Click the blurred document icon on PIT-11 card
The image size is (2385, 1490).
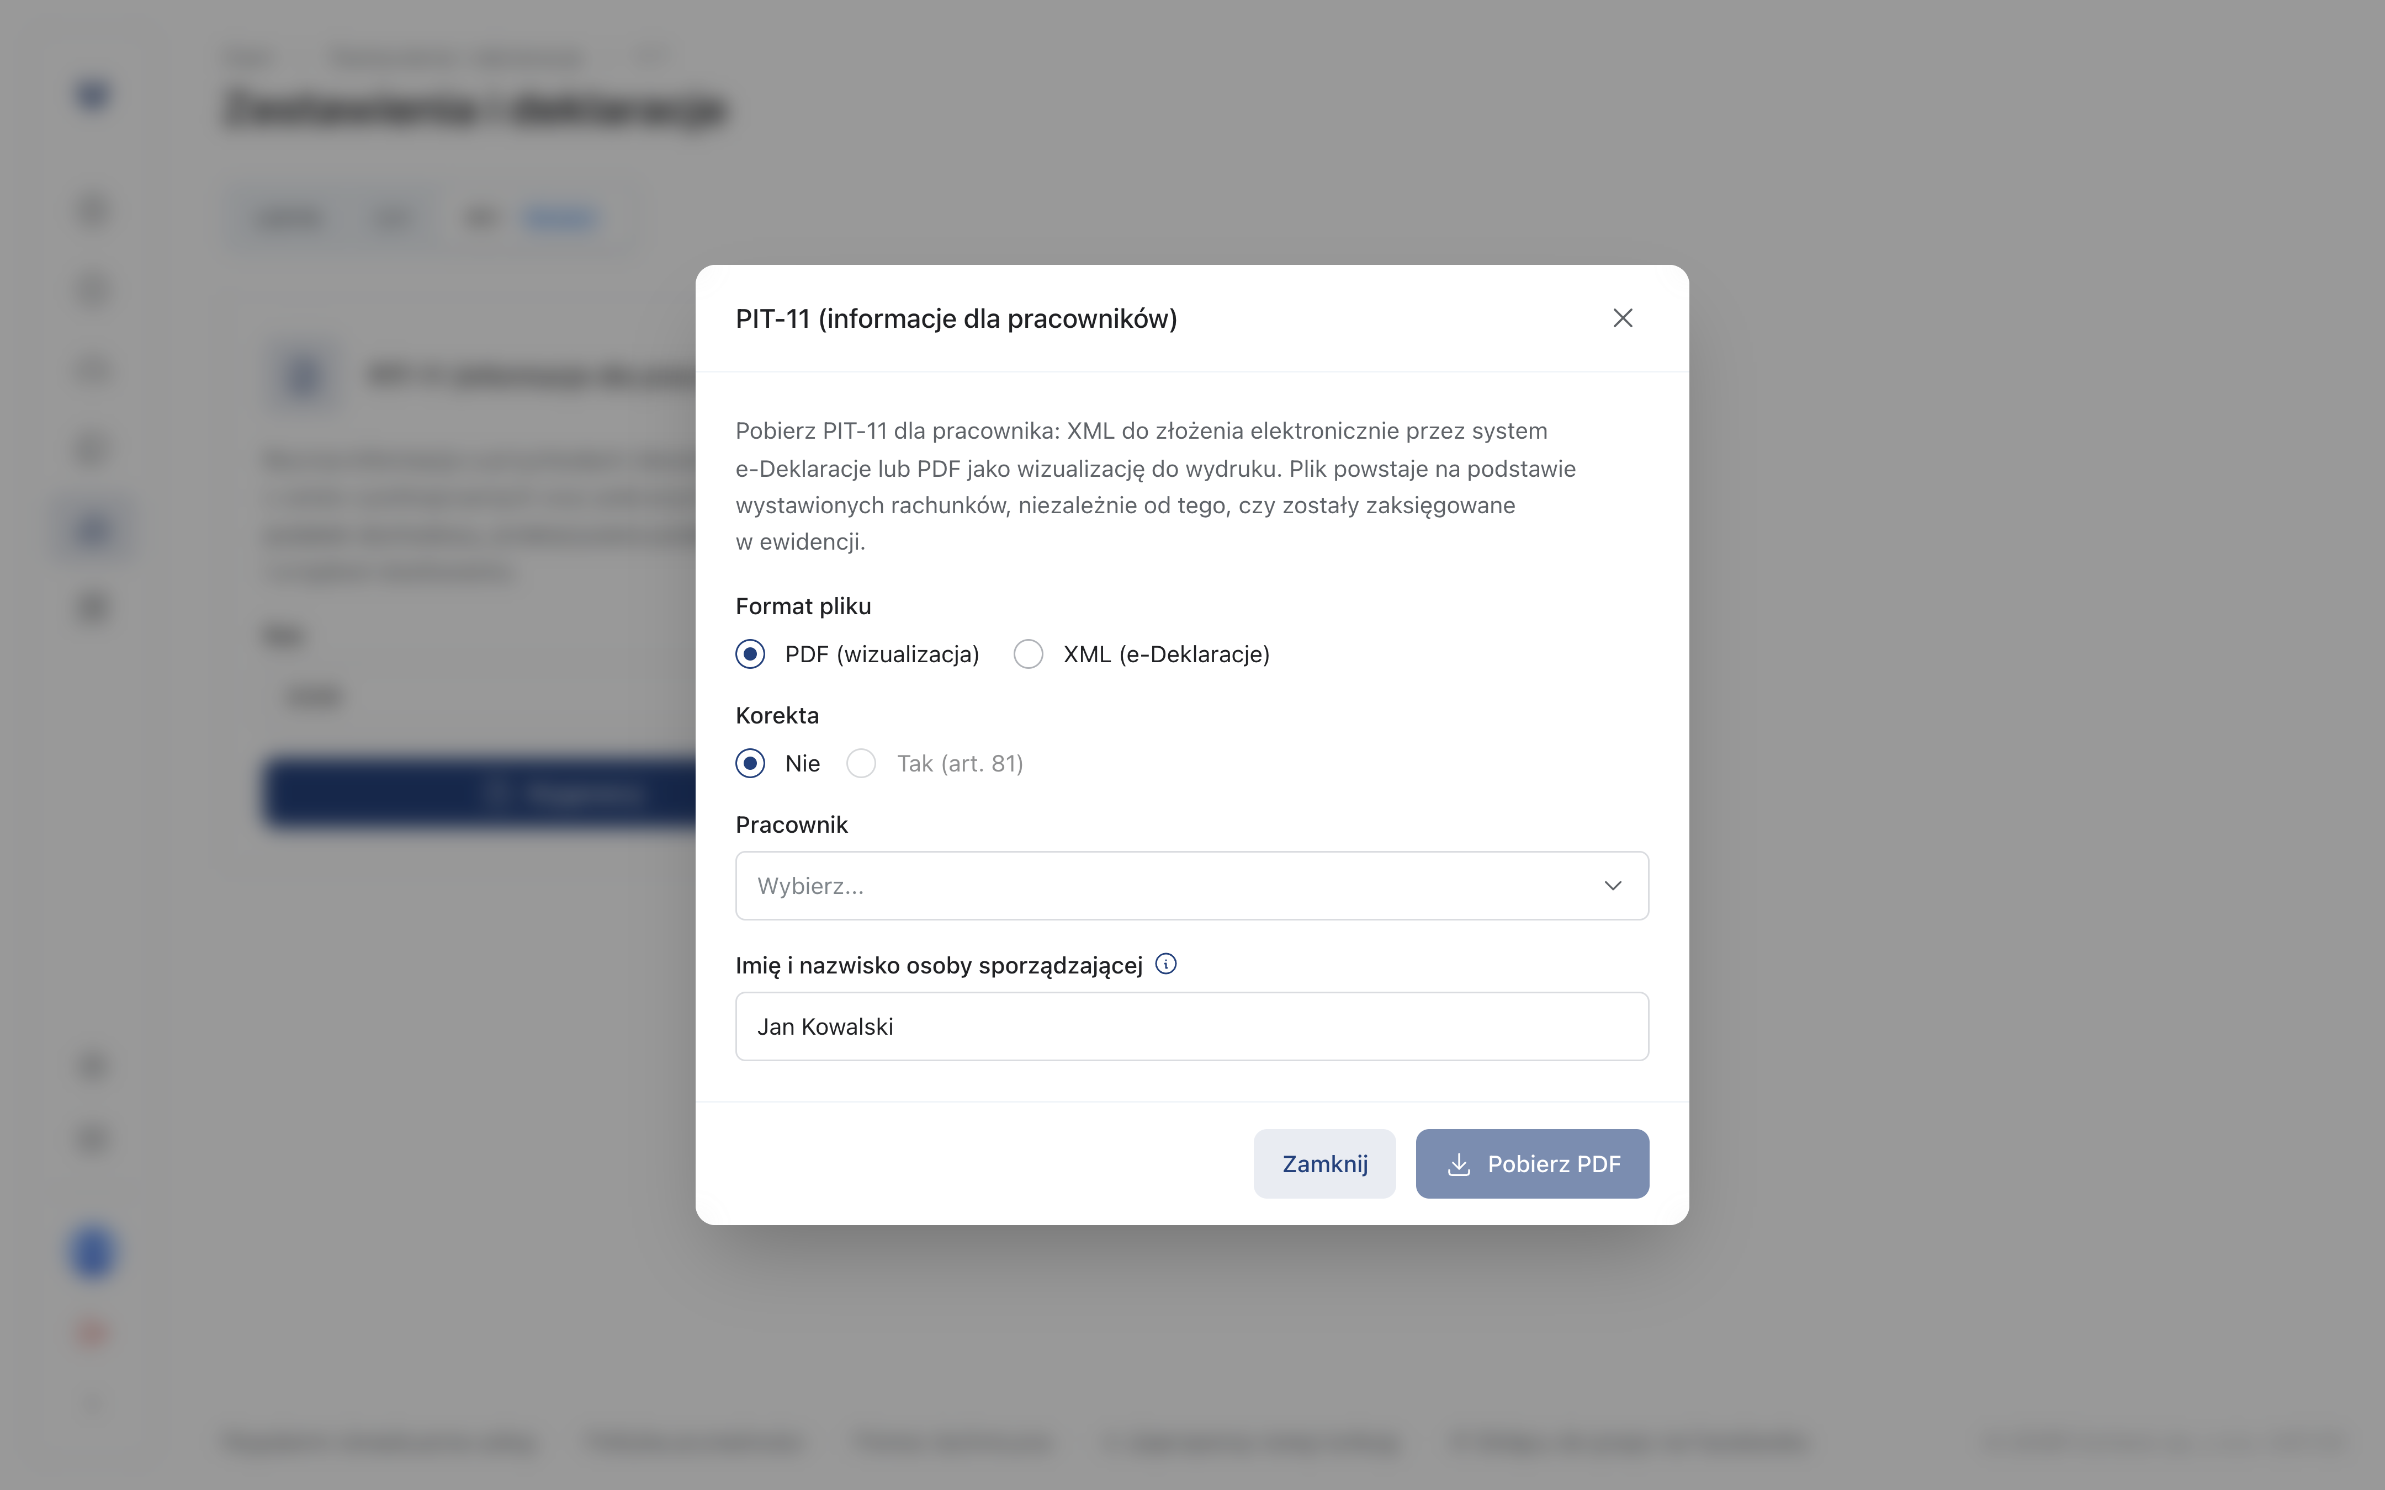pyautogui.click(x=303, y=375)
